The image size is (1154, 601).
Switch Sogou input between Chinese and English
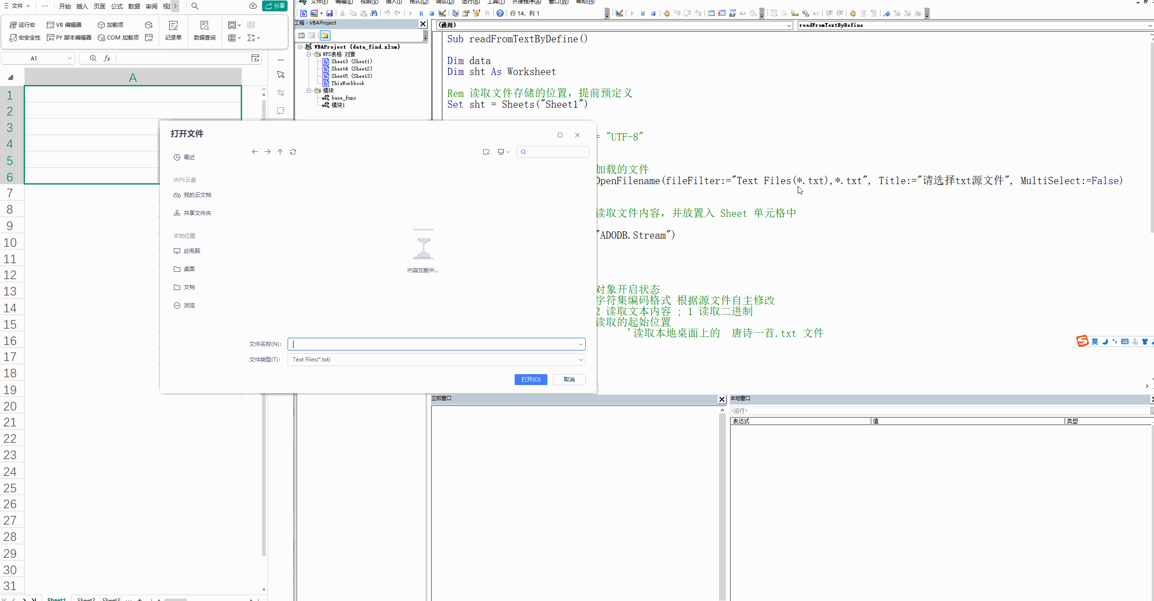(x=1094, y=341)
